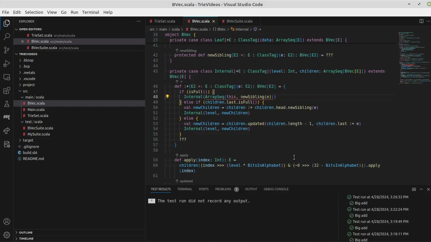Switch to Ports panel tab
The image size is (431, 242).
click(x=204, y=189)
